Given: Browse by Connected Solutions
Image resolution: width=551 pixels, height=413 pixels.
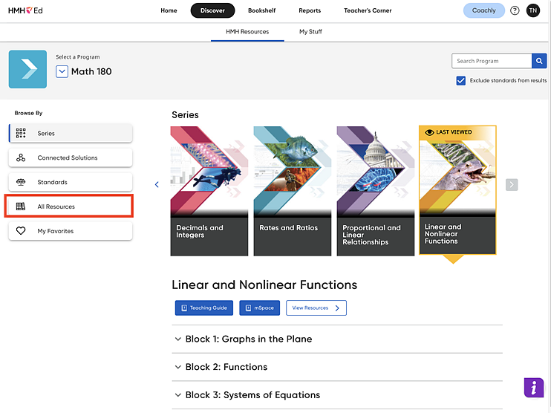Looking at the screenshot, I should pos(71,157).
